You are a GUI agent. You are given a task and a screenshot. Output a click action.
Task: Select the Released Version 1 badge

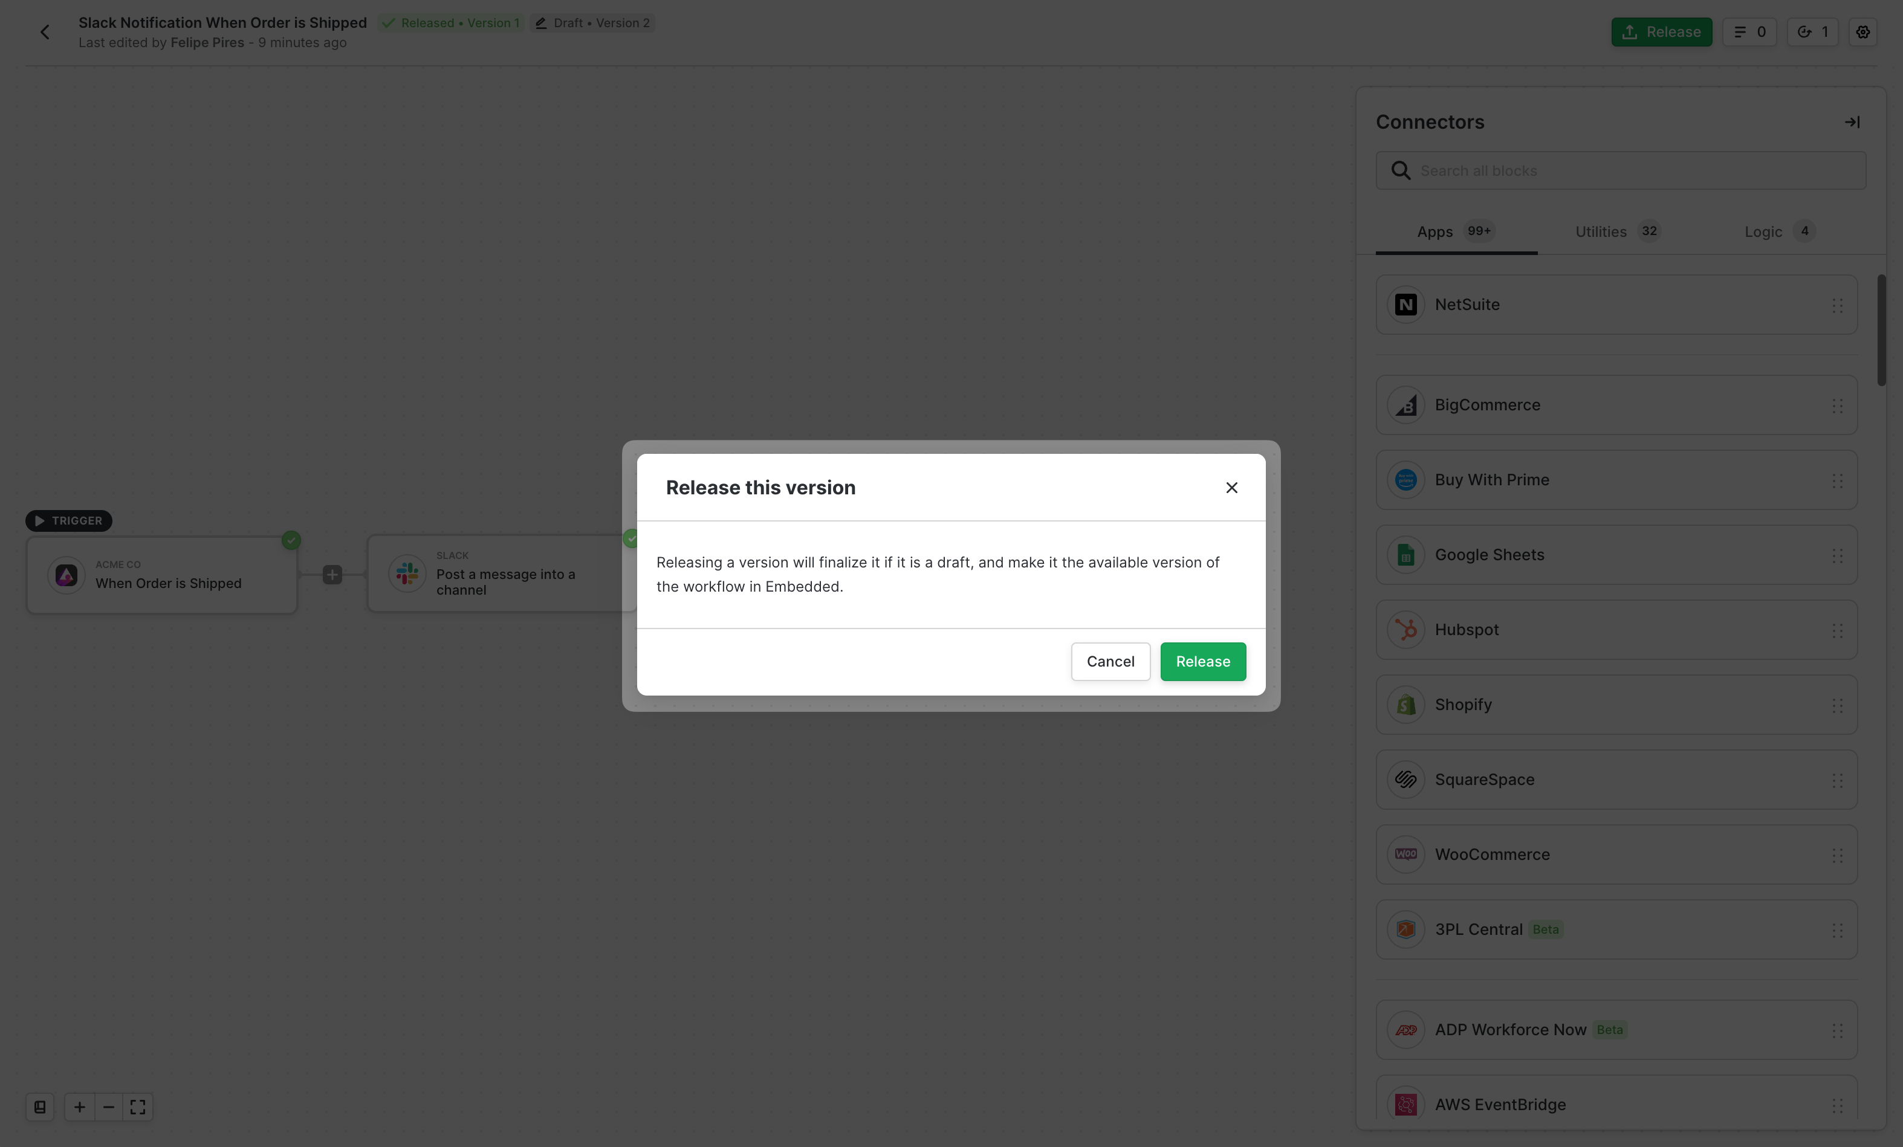point(451,23)
